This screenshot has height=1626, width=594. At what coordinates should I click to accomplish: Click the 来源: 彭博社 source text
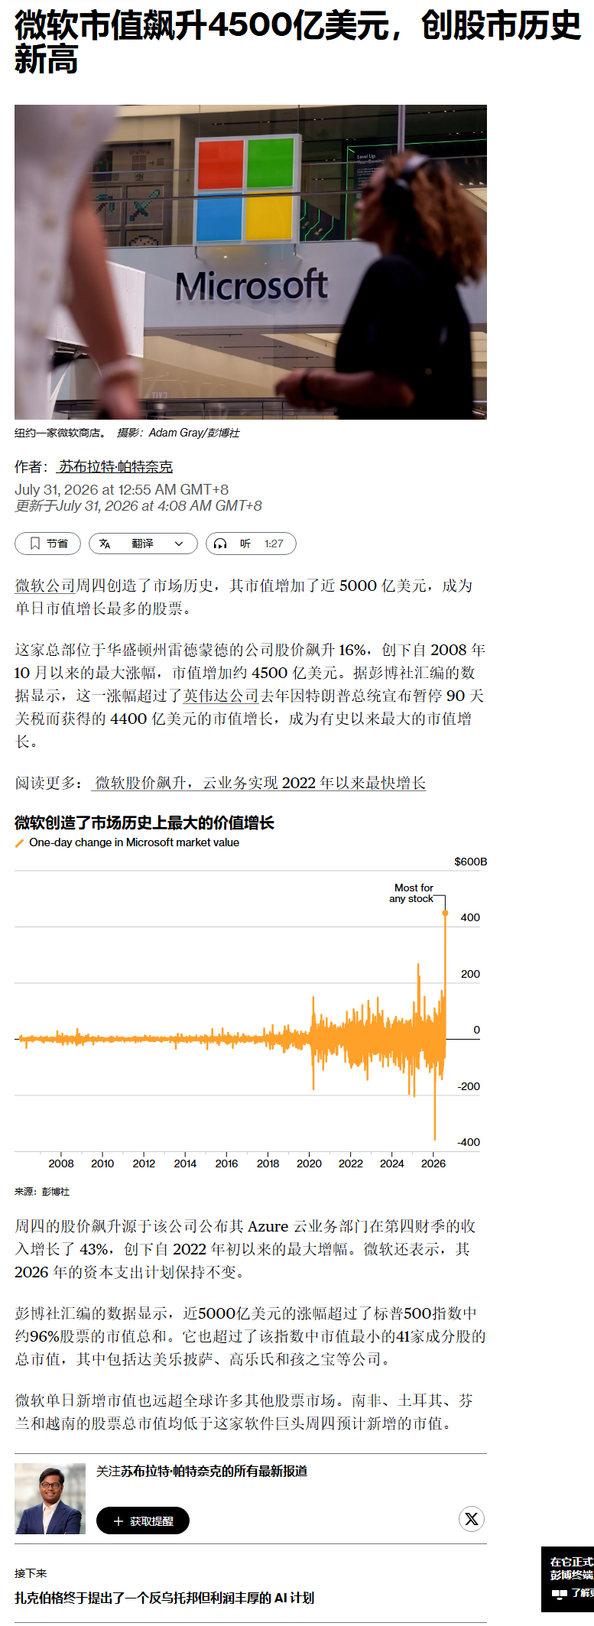[42, 1192]
